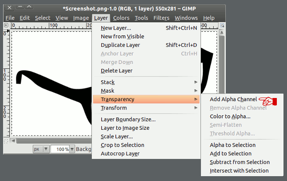The image size is (287, 181).
Task: Close the GIMP window
Action: [9, 8]
